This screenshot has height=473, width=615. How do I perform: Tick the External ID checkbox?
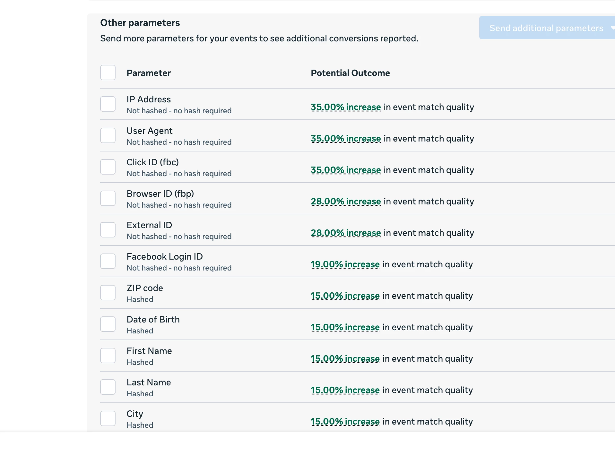tap(108, 230)
